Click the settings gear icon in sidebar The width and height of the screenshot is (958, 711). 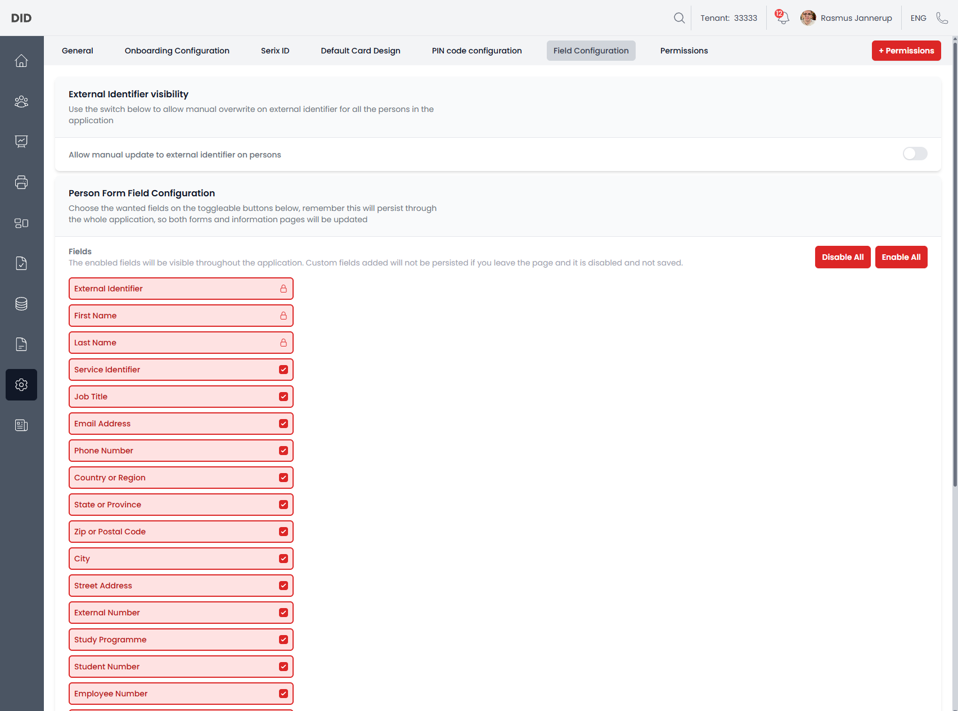pos(21,385)
